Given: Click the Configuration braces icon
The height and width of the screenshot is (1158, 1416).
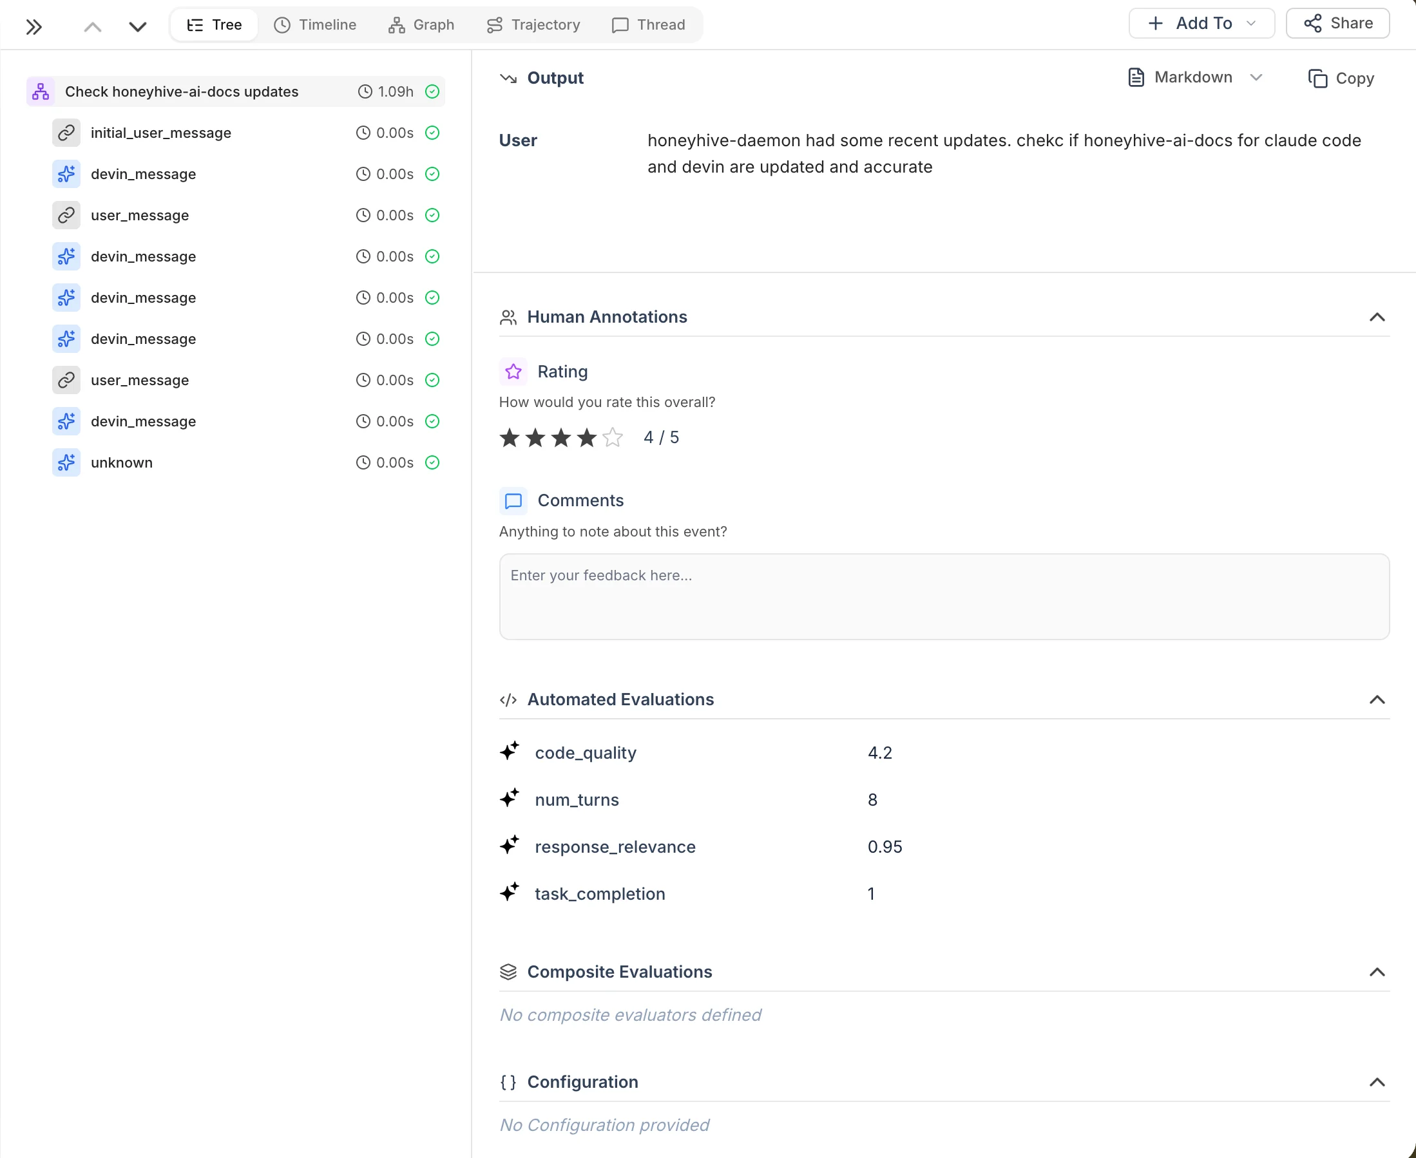Looking at the screenshot, I should [508, 1081].
